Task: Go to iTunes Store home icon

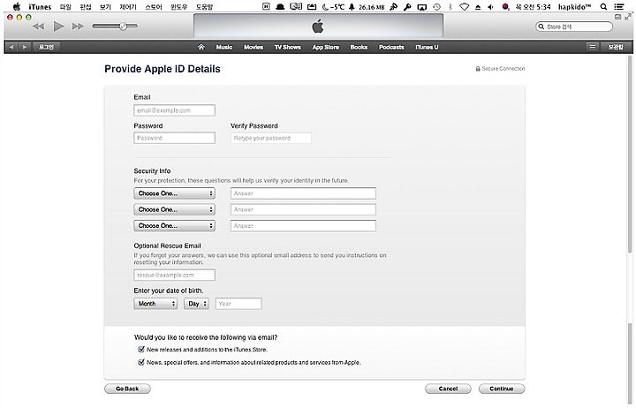Action: click(201, 47)
